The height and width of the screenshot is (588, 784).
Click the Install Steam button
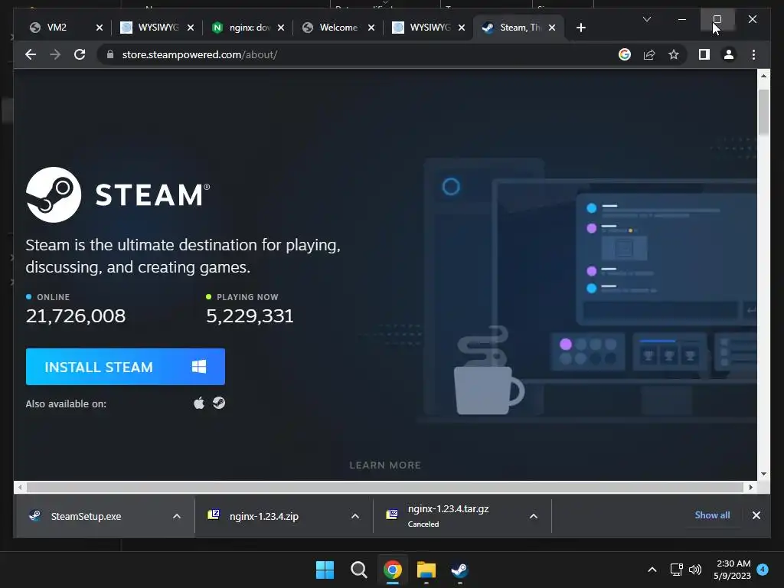coord(126,367)
